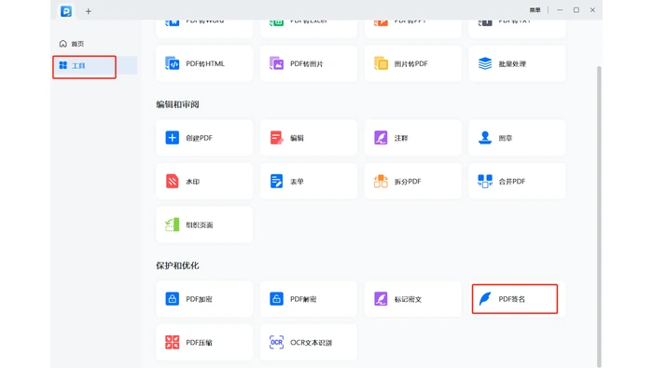Click the 保护和优化 section heading
653x368 pixels.
tap(177, 266)
